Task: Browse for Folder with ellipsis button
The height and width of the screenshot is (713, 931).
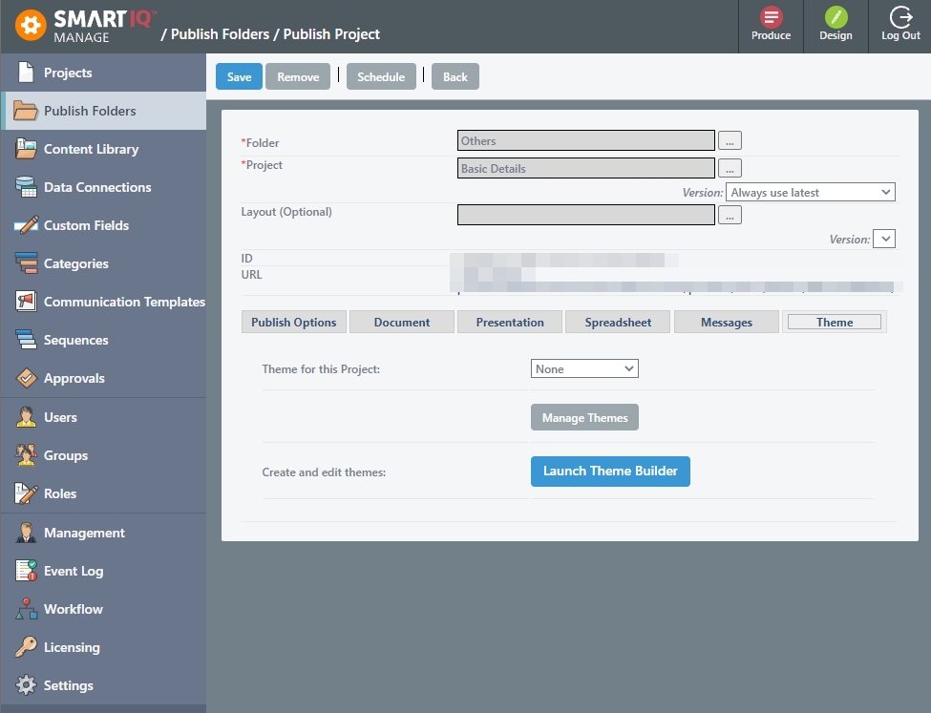Action: (730, 140)
